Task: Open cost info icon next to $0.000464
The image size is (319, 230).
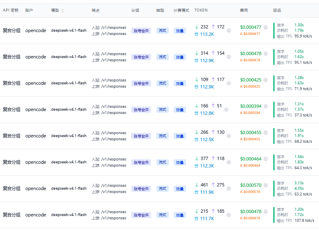Action: (266, 159)
